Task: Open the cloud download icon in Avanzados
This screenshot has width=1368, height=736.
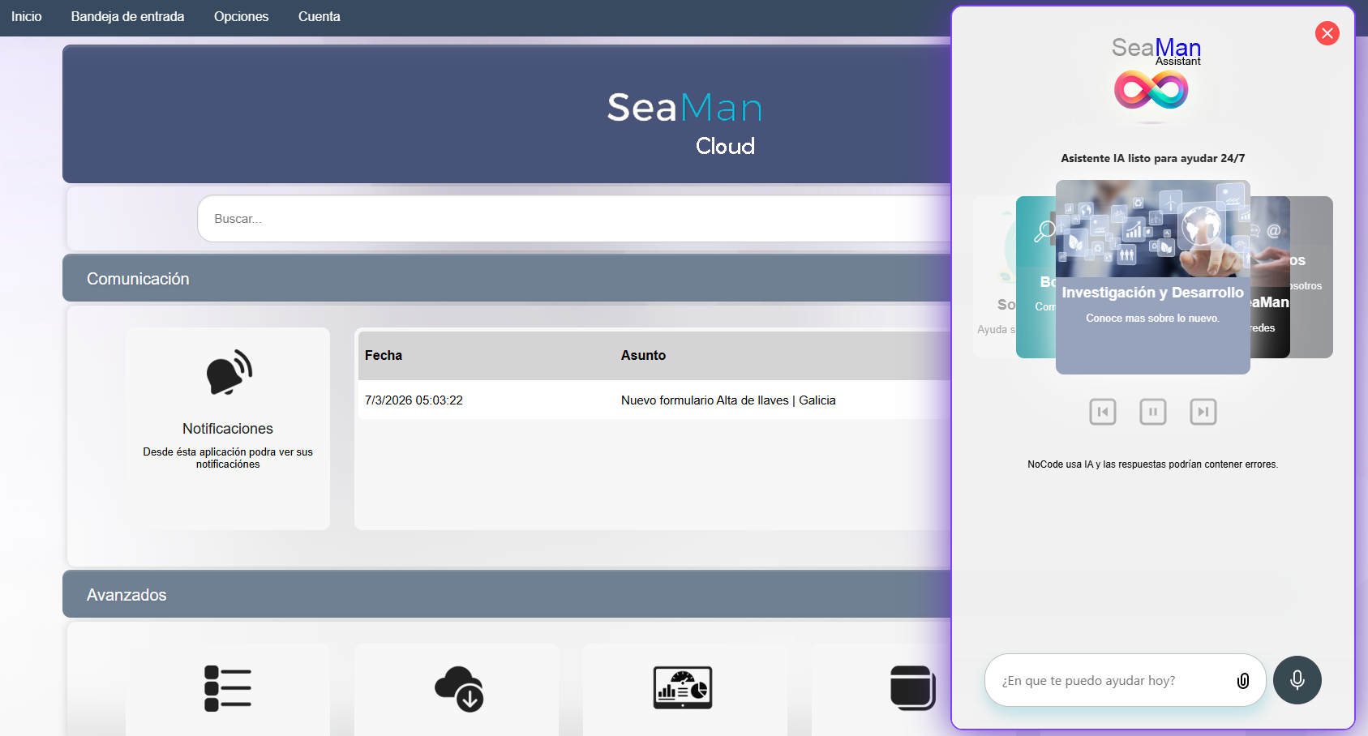Action: (459, 689)
